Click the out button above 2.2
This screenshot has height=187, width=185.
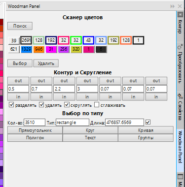[x=64, y=81]
